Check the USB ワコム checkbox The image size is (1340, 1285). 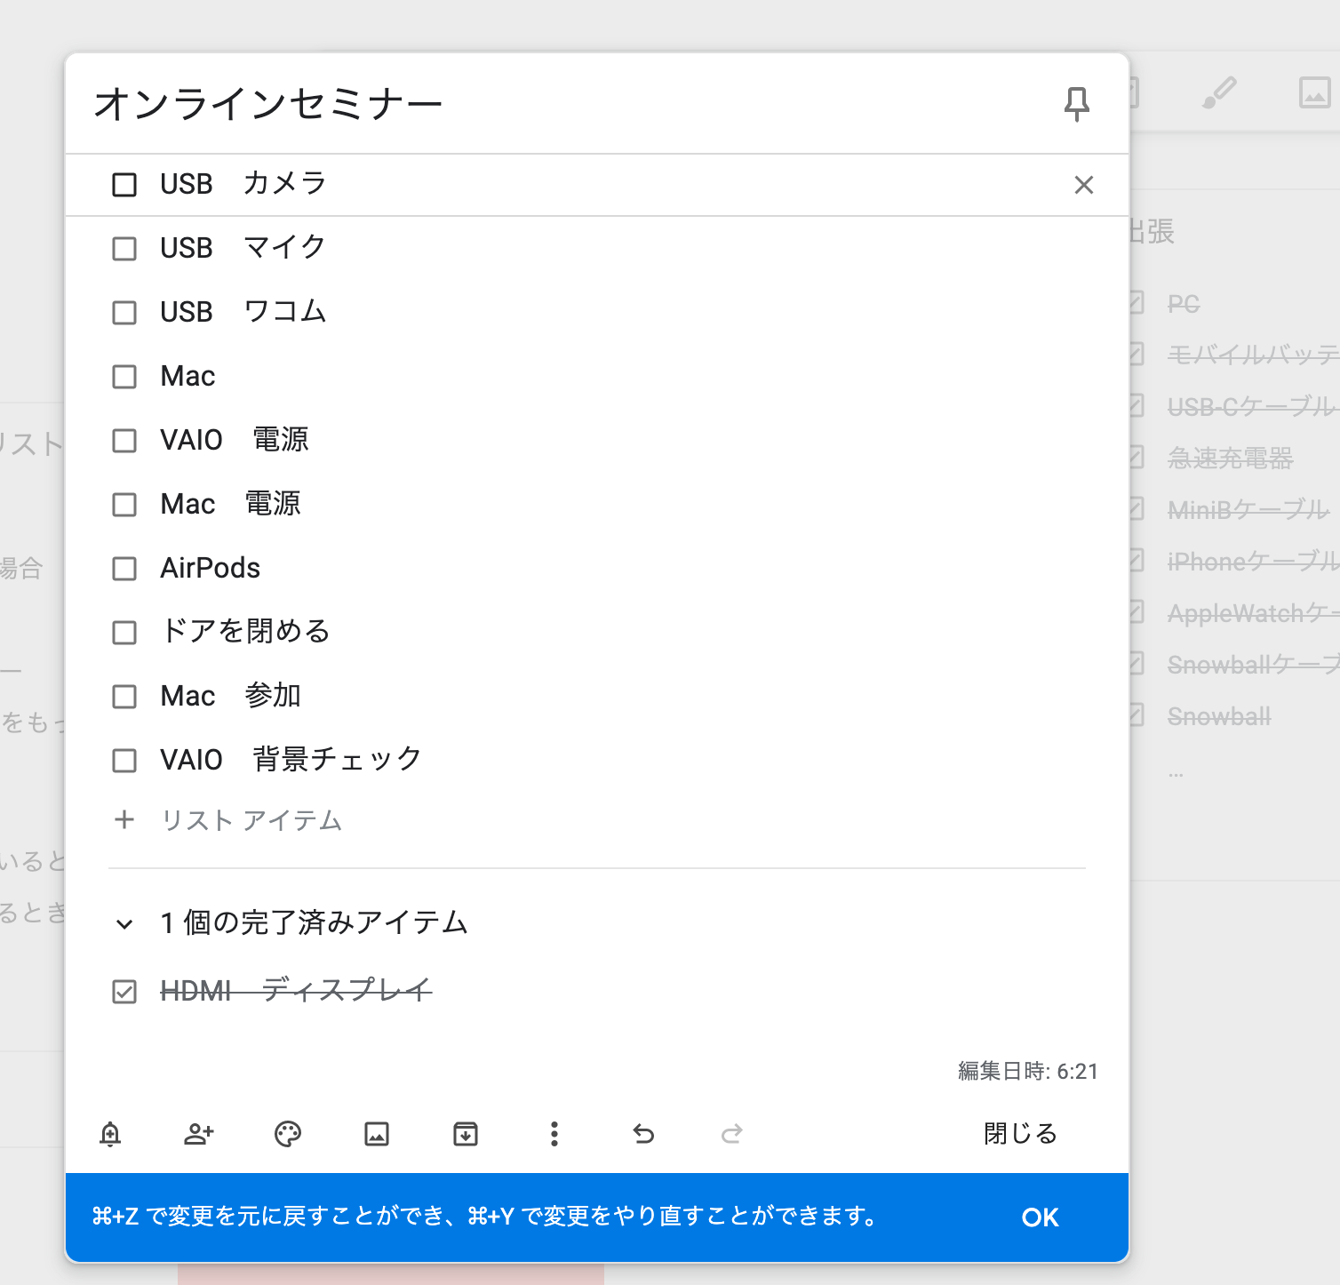(124, 313)
